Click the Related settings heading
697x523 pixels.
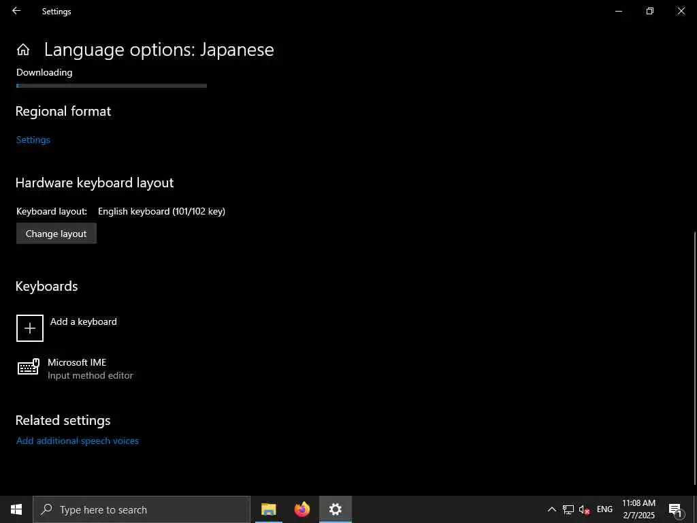pos(63,420)
